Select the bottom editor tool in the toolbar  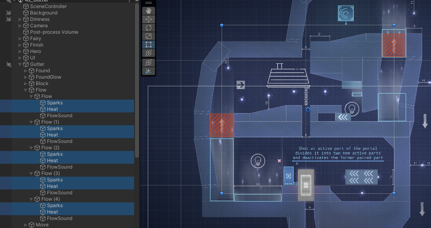point(149,71)
